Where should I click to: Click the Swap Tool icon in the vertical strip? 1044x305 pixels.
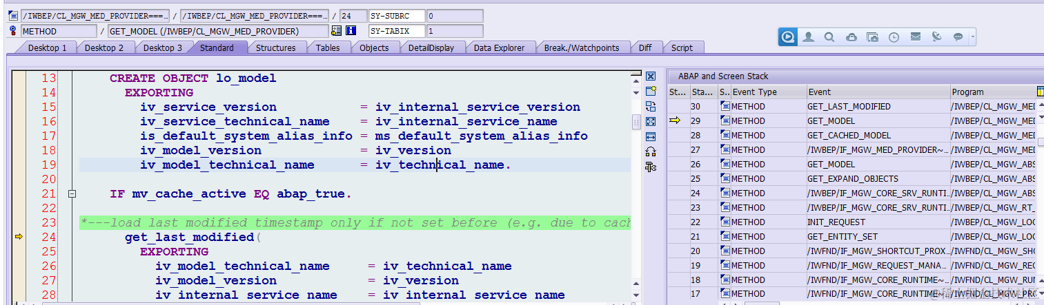[651, 106]
